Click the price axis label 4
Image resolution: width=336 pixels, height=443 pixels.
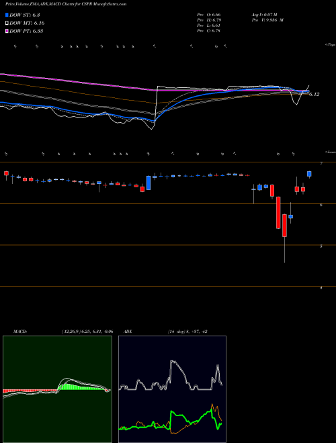tap(321, 287)
